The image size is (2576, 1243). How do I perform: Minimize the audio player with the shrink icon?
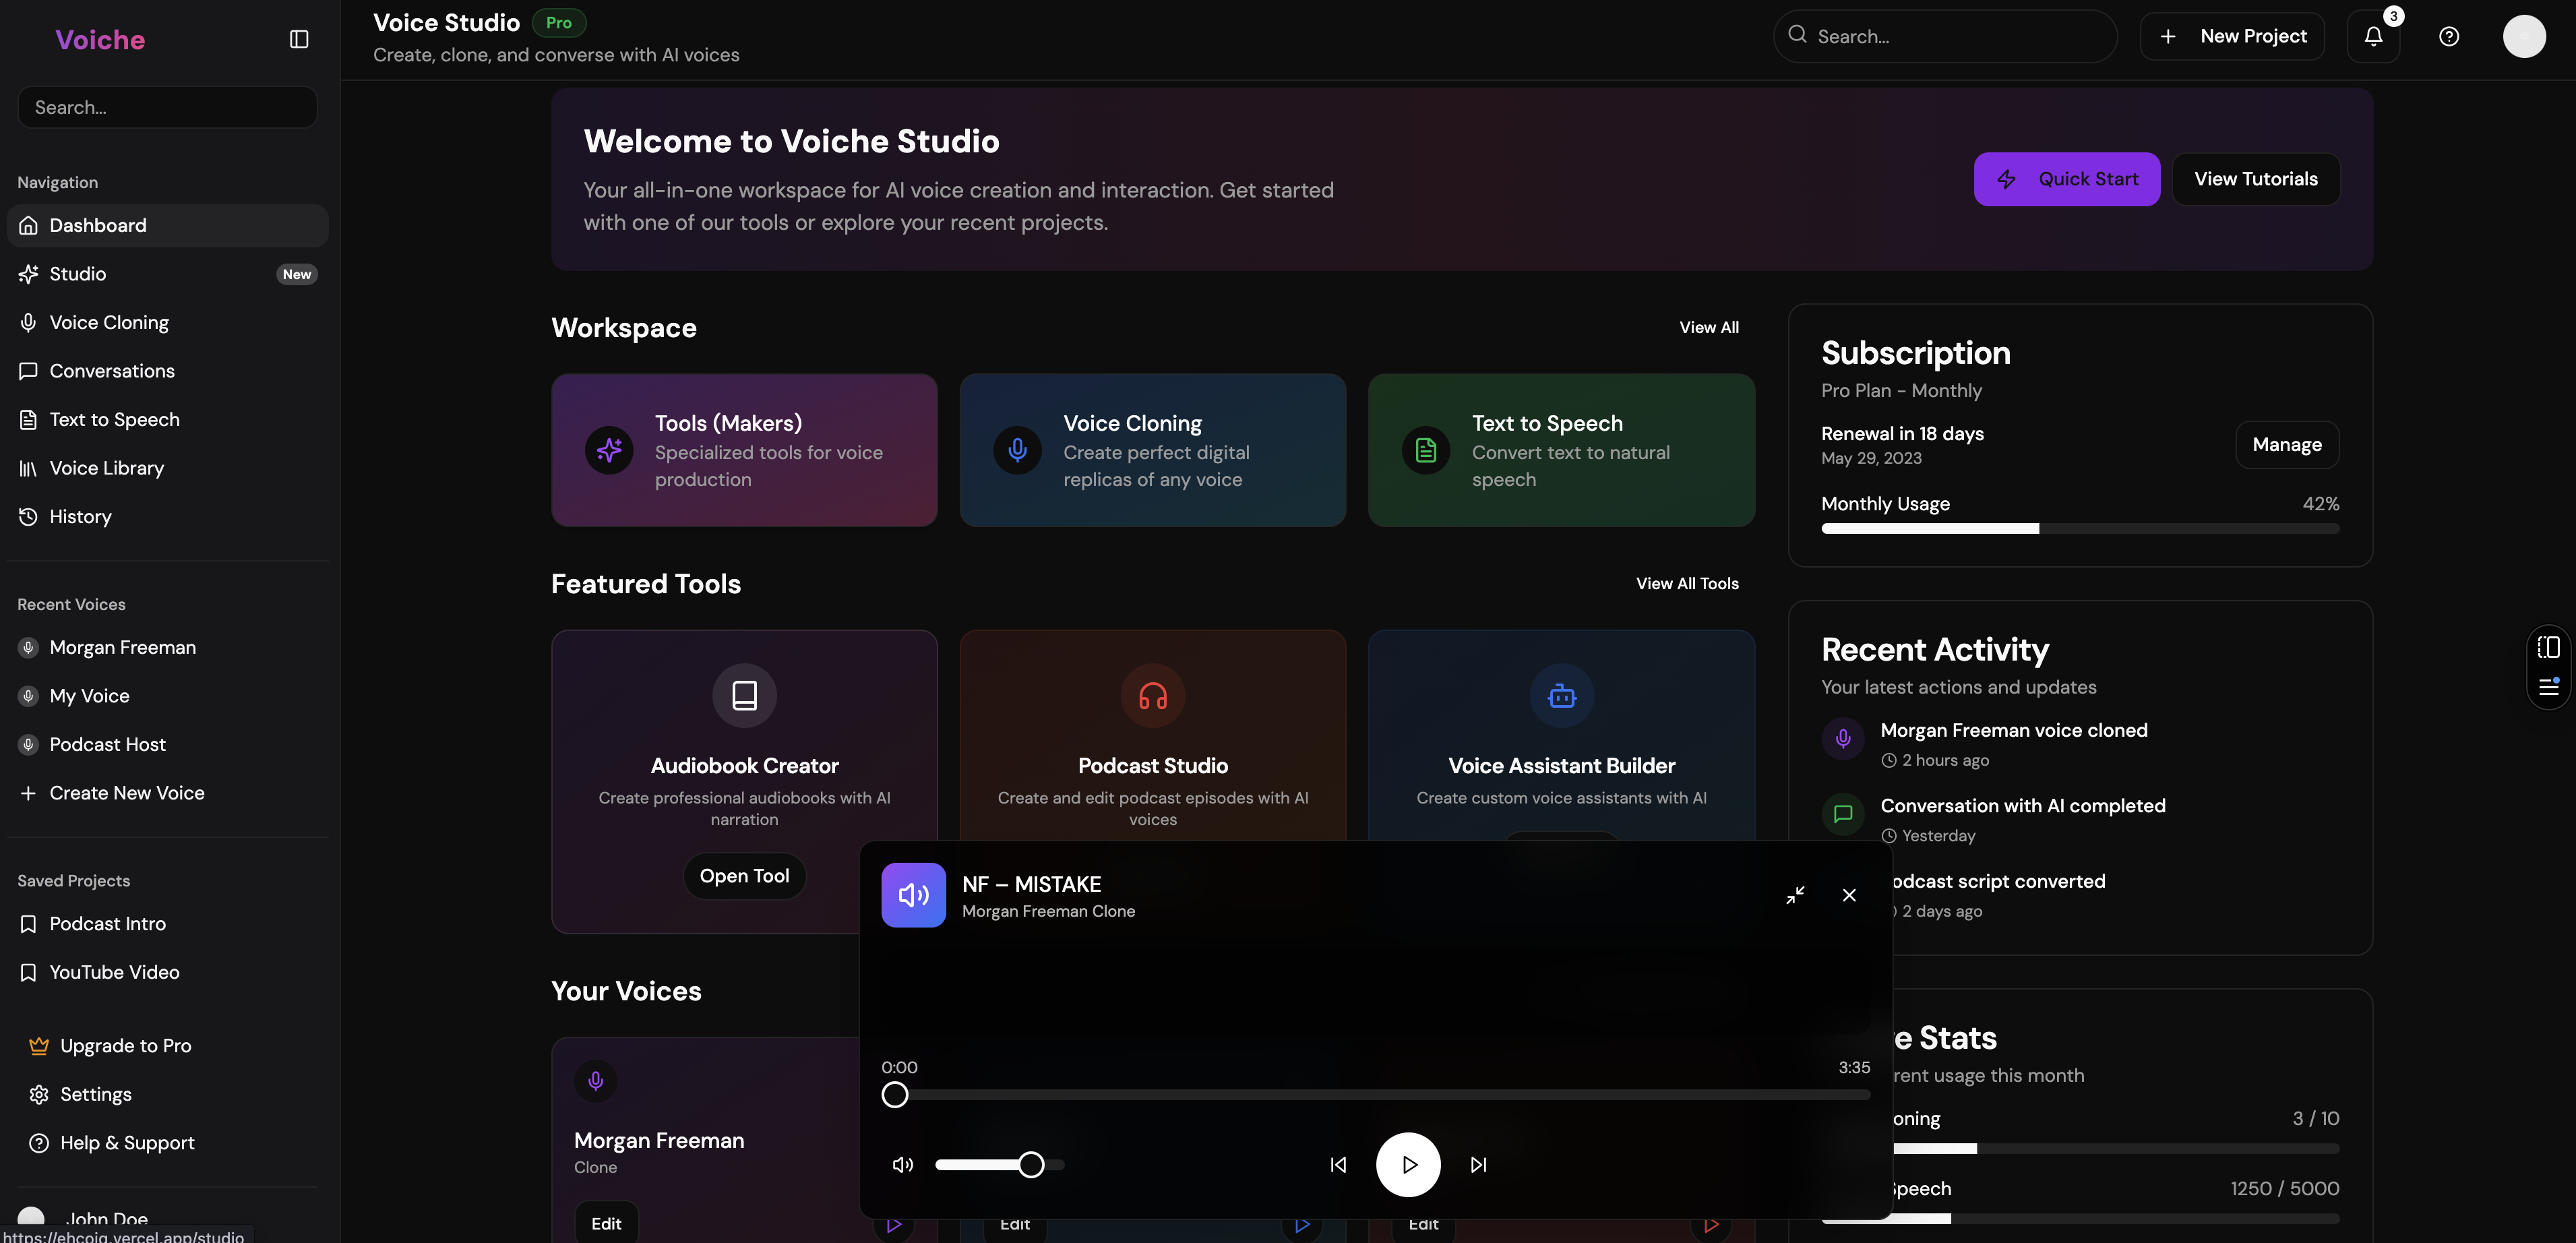coord(1795,895)
